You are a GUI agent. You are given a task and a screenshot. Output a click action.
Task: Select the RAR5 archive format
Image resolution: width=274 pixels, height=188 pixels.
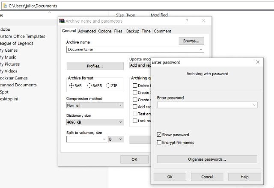pyautogui.click(x=89, y=85)
